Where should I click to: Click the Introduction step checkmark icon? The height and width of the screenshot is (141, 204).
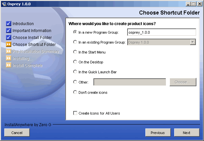click(9, 24)
